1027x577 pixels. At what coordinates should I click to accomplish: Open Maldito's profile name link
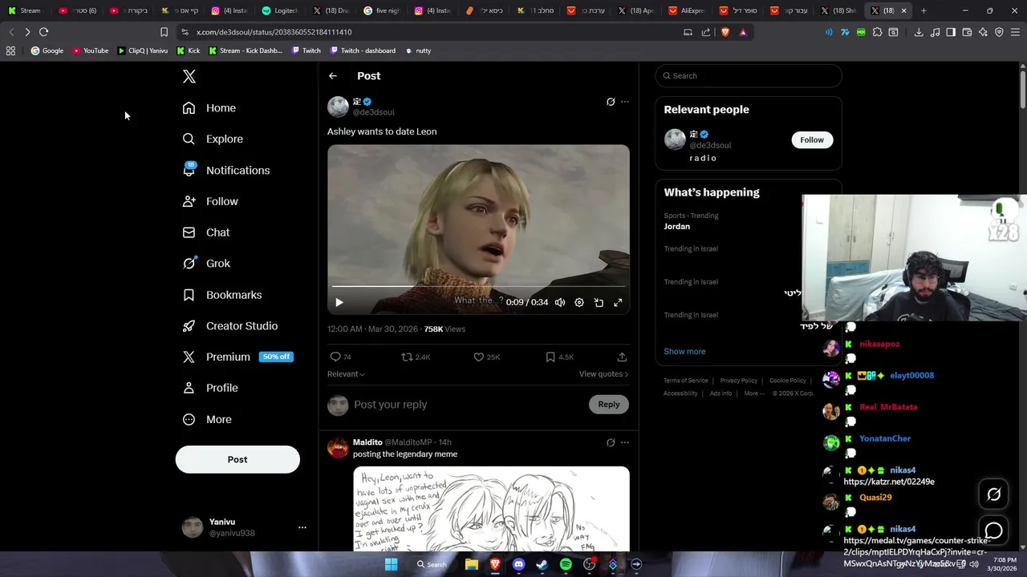tap(367, 442)
